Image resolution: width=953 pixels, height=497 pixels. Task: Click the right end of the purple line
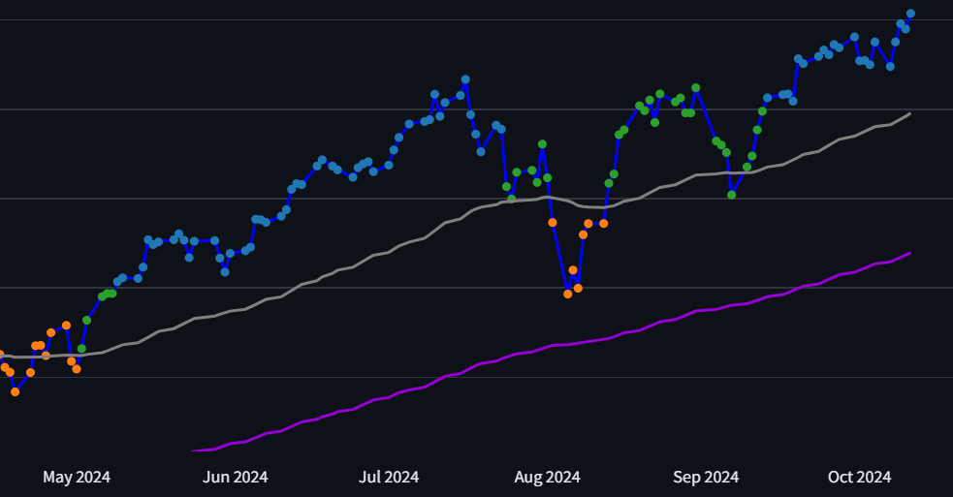tap(909, 254)
